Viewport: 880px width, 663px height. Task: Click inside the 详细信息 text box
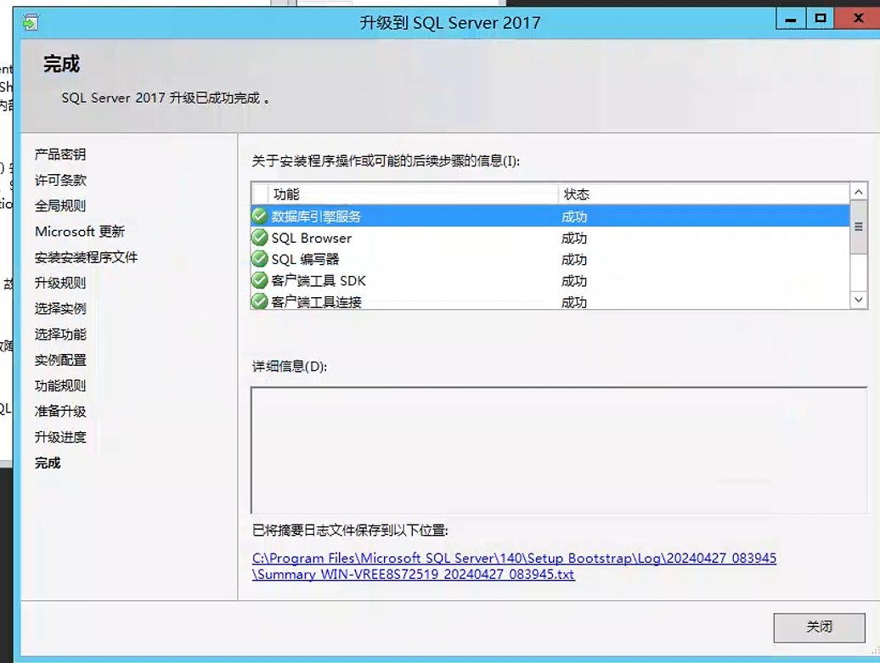(x=559, y=450)
